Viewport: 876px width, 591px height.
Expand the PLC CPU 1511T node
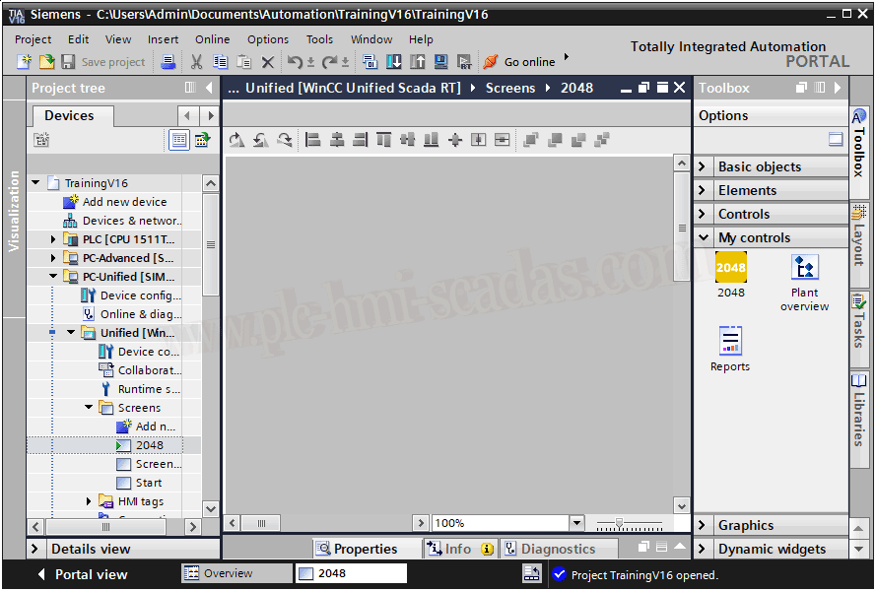[54, 239]
